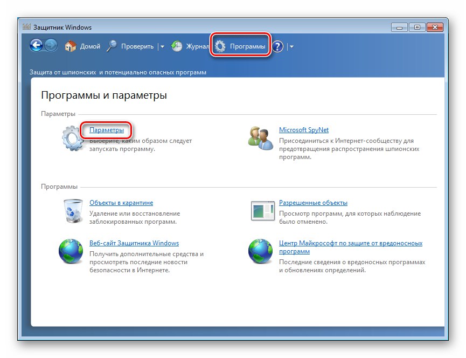The height and width of the screenshot is (358, 466).
Task: Open the Журнал toolbar item
Action: pyautogui.click(x=197, y=46)
